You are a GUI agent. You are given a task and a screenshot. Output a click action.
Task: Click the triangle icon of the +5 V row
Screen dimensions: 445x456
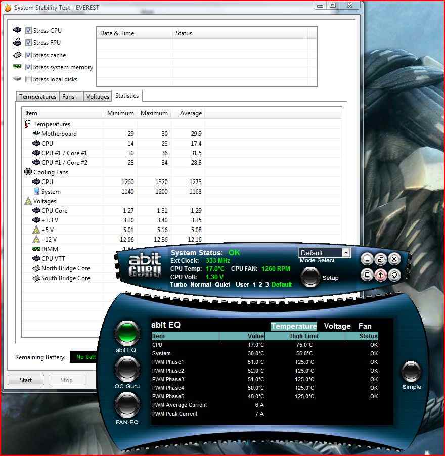point(36,230)
